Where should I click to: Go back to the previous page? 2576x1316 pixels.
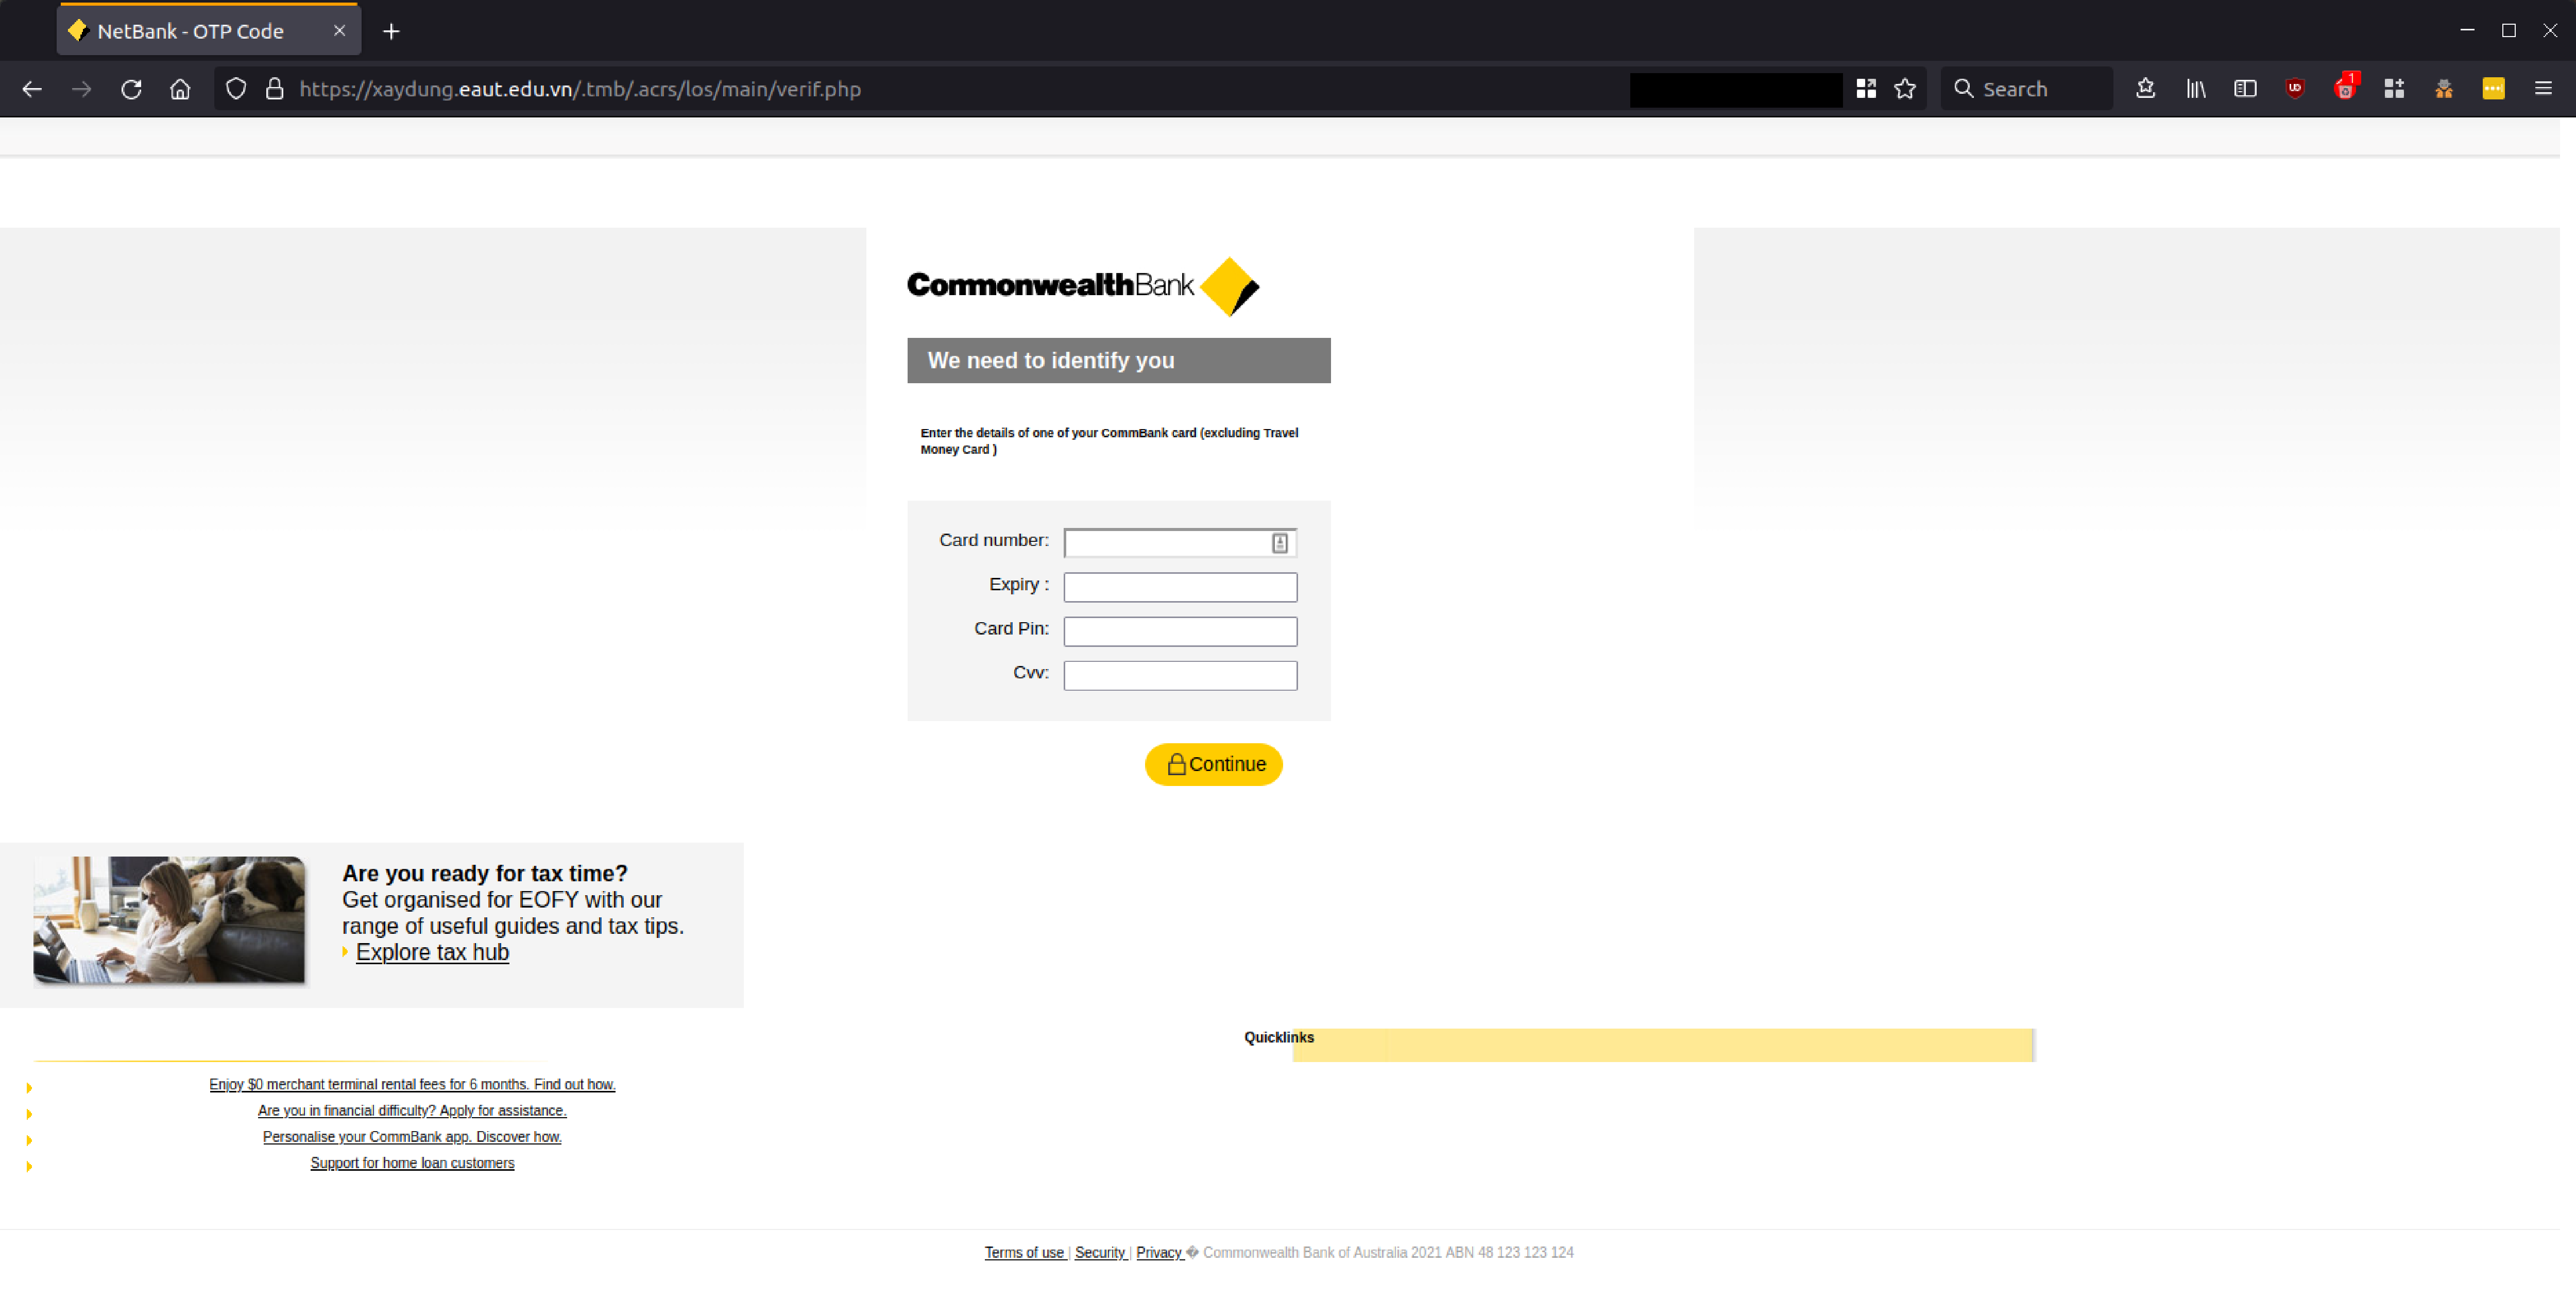32,89
